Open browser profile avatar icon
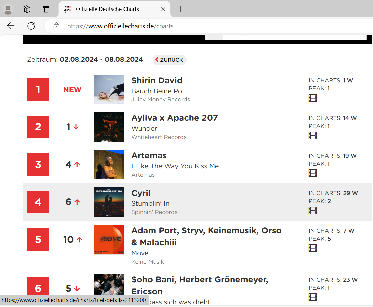This screenshot has width=373, height=307. click(8, 9)
